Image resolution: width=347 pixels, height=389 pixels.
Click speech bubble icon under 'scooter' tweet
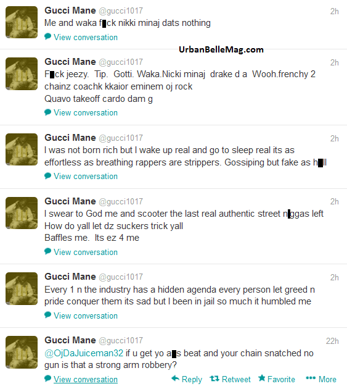[47, 251]
